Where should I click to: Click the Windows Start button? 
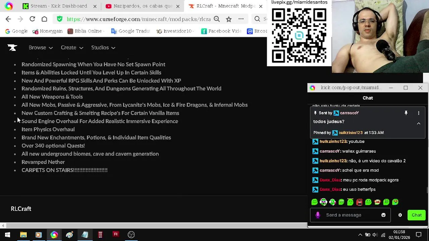point(7,235)
